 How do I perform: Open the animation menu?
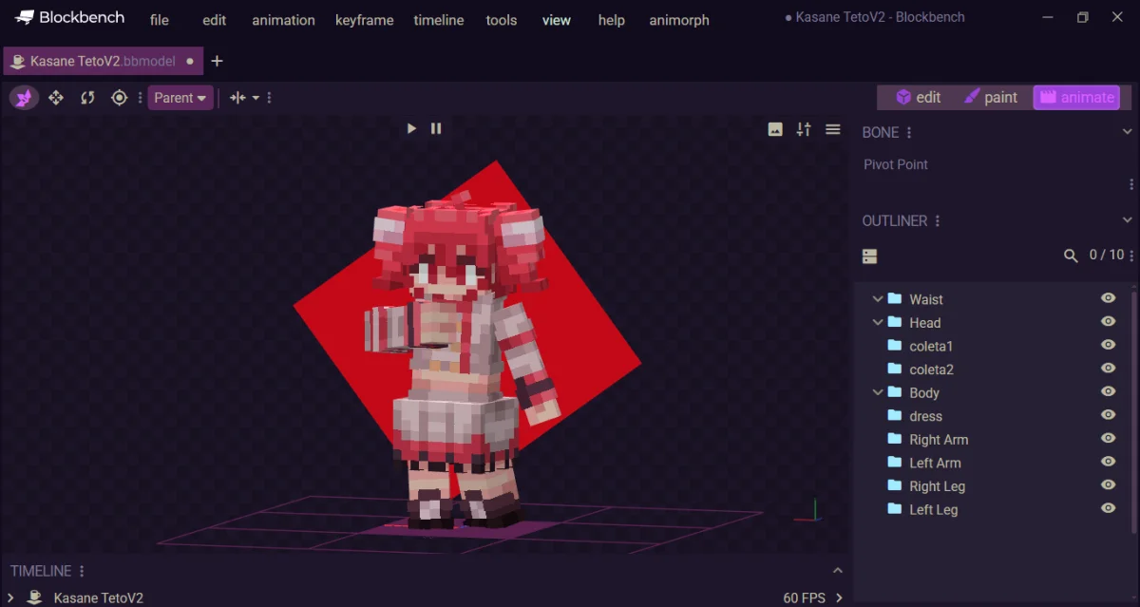click(283, 20)
